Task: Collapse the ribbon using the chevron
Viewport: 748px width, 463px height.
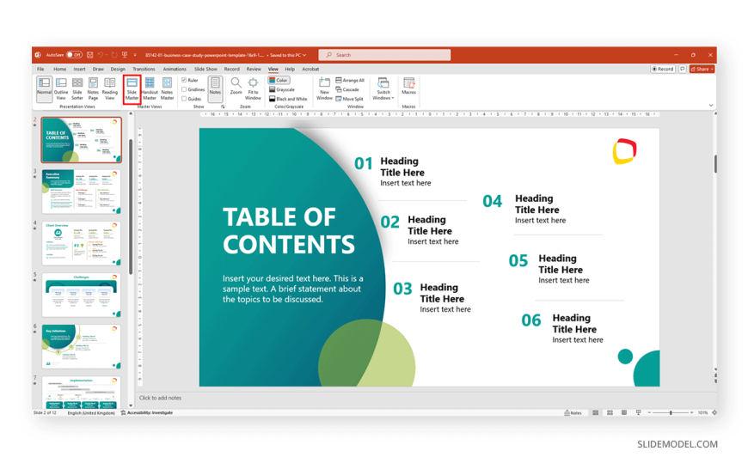Action: (711, 106)
